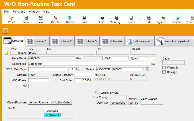Click the yellow note icon beside W/O
Screen dimensions: 194x121
[6, 53]
